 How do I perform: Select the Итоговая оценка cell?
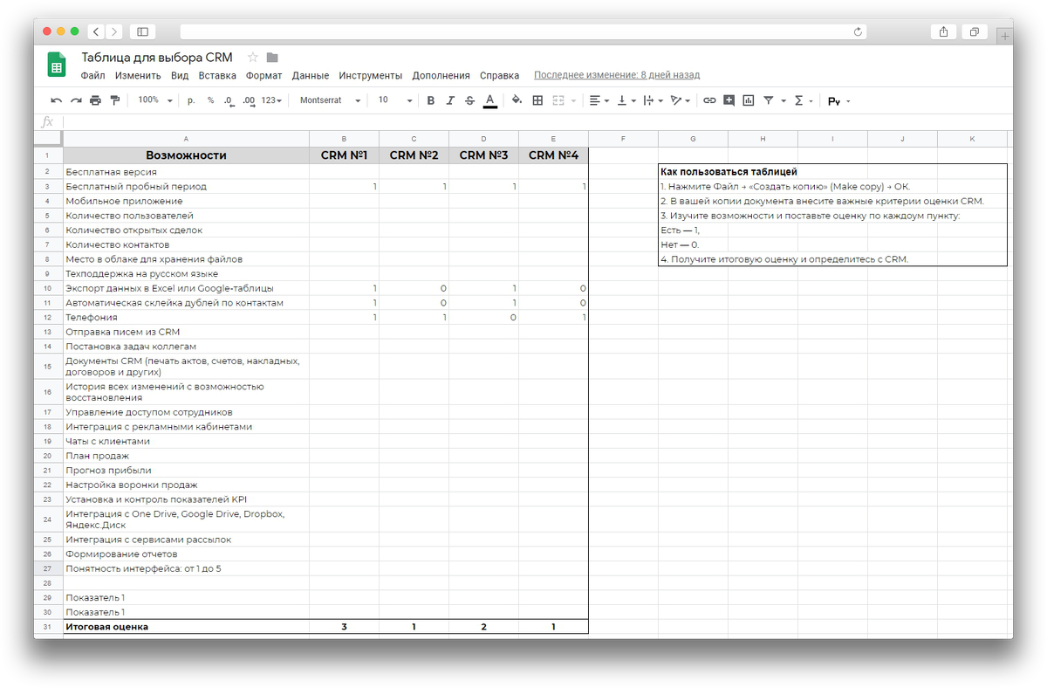[x=186, y=627]
